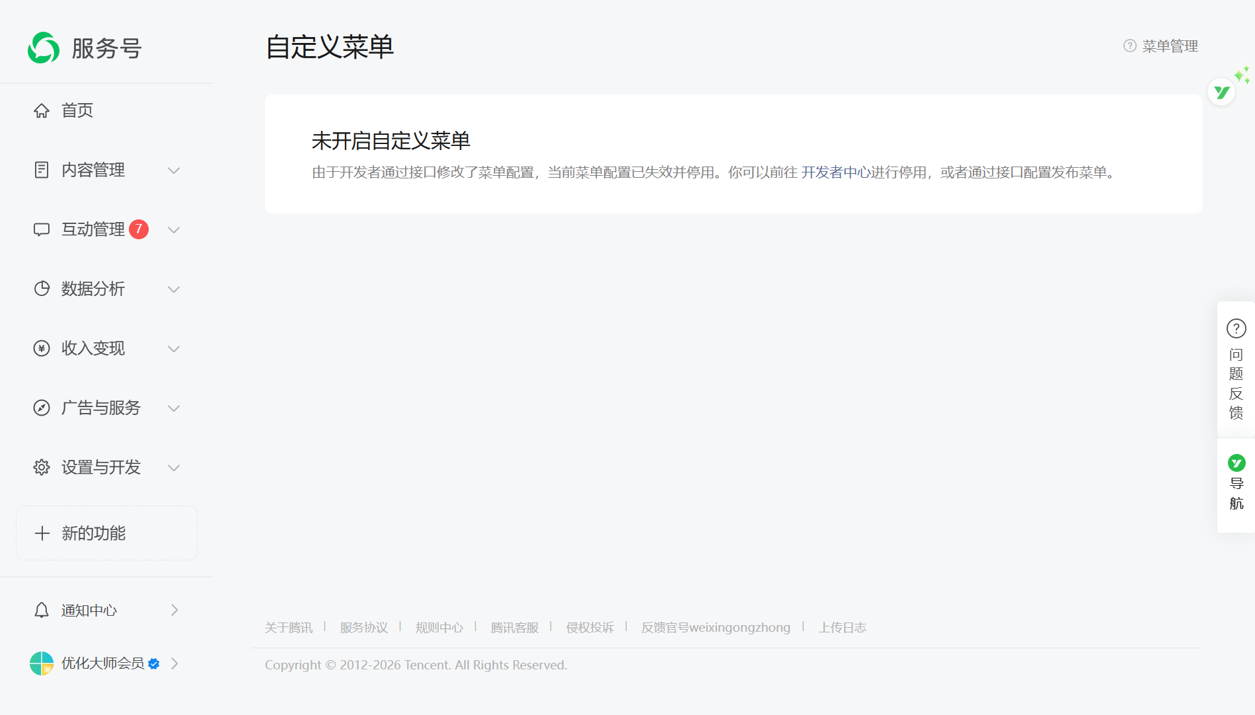Open 广告与服务 compass icon

point(41,408)
